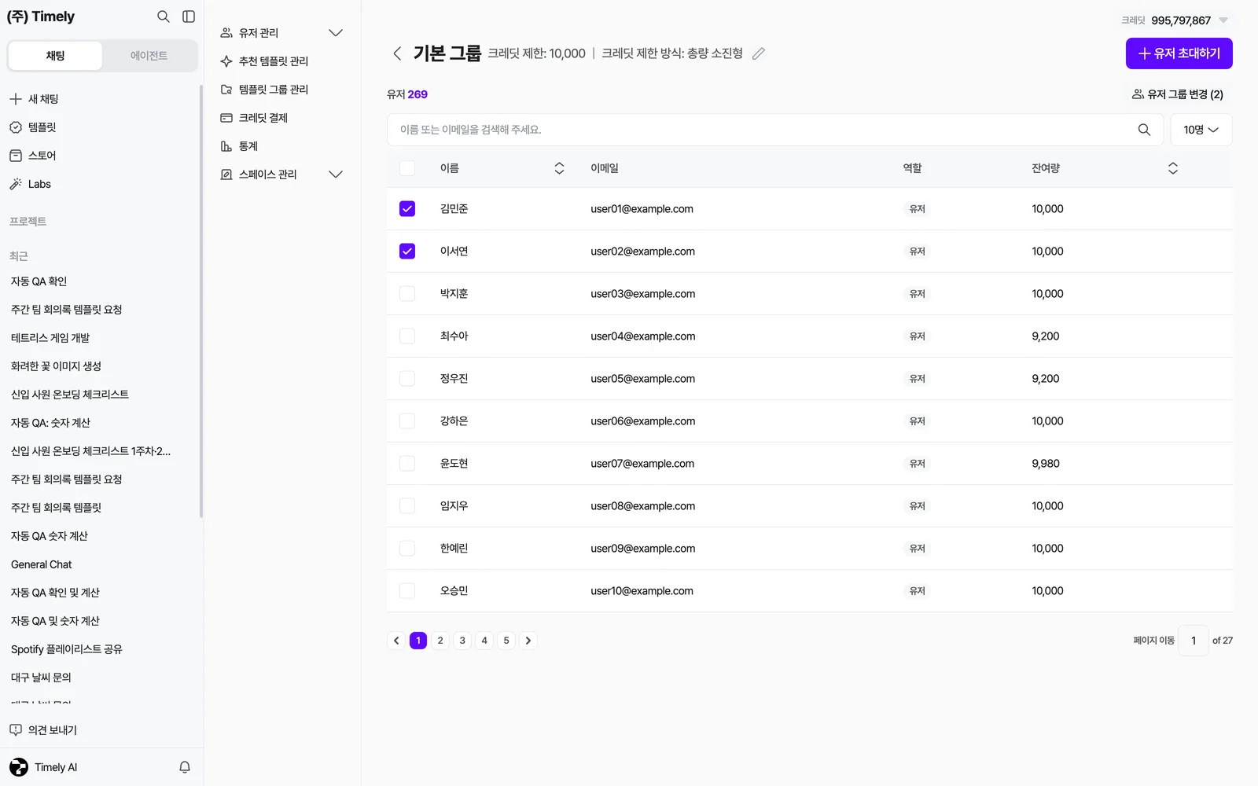The image size is (1258, 786).
Task: Click the pencil edit icon for credit limit
Action: click(x=759, y=53)
